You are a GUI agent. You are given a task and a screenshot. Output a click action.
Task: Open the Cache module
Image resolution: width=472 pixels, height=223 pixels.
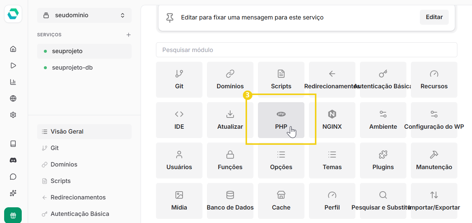coord(281,201)
